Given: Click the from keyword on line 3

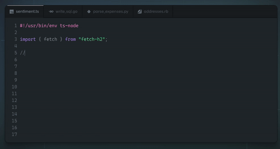Looking at the screenshot, I should pyautogui.click(x=70, y=39).
